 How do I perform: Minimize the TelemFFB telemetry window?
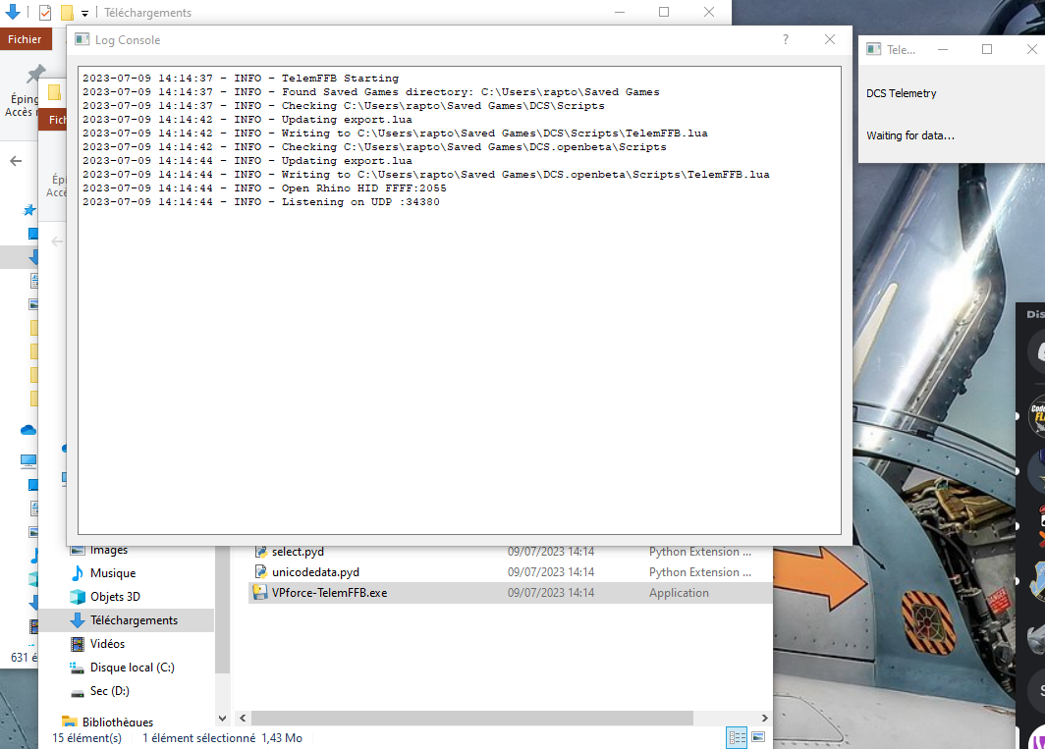(x=943, y=49)
